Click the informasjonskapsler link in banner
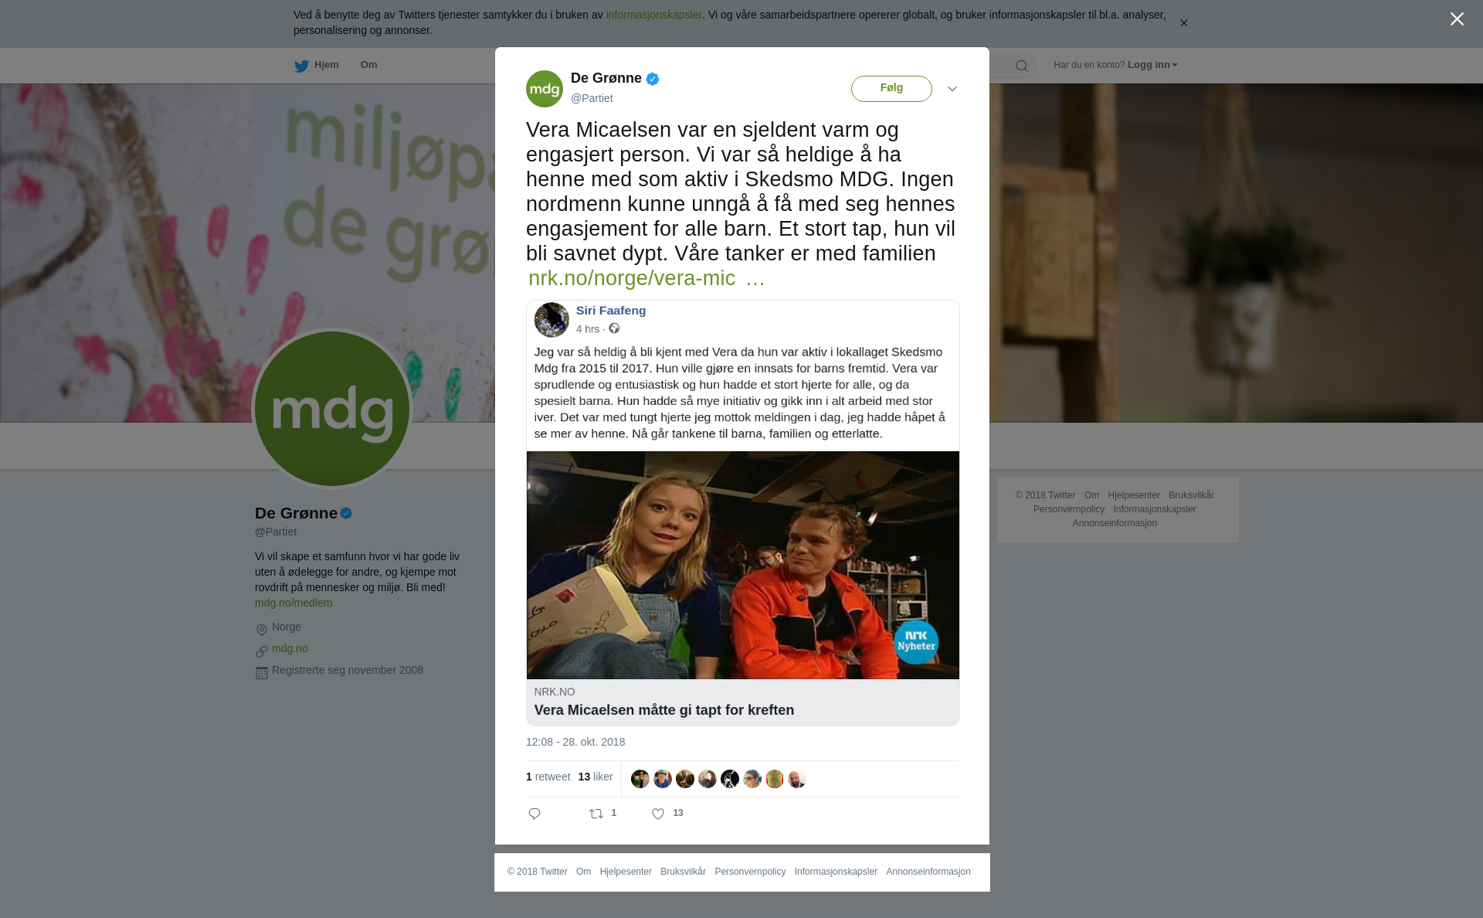Image resolution: width=1483 pixels, height=918 pixels. click(x=653, y=15)
